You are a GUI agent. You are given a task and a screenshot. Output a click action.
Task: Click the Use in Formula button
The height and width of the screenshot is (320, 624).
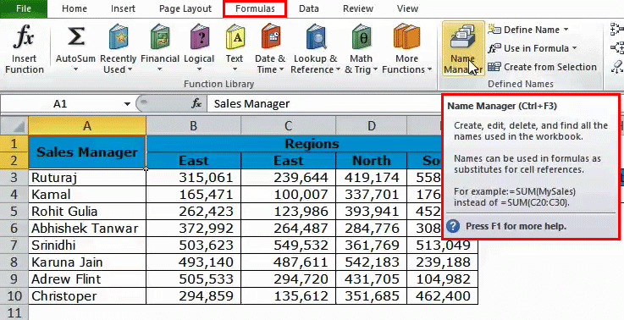click(x=533, y=48)
